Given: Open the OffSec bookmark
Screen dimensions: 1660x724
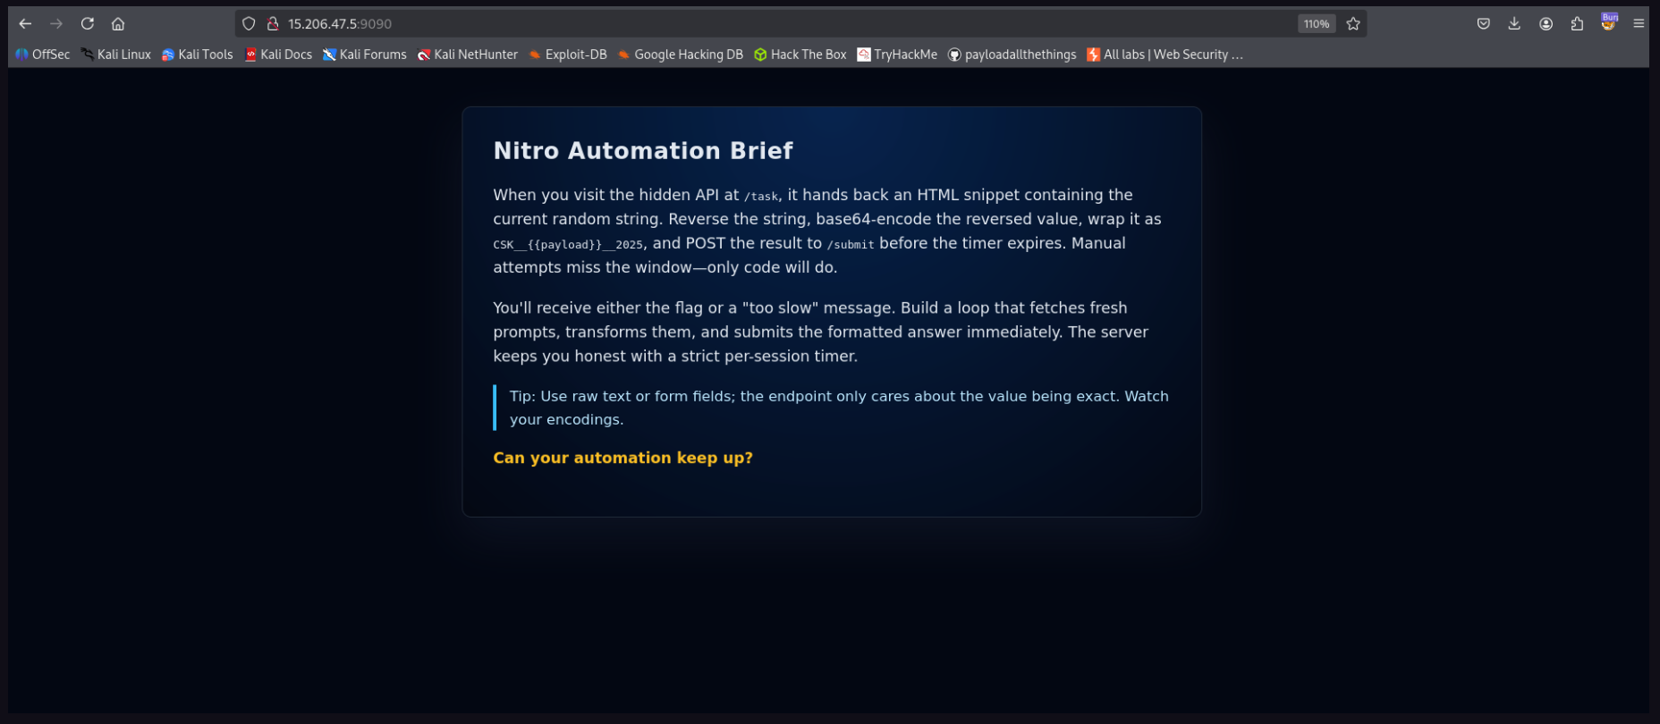Looking at the screenshot, I should tap(42, 55).
